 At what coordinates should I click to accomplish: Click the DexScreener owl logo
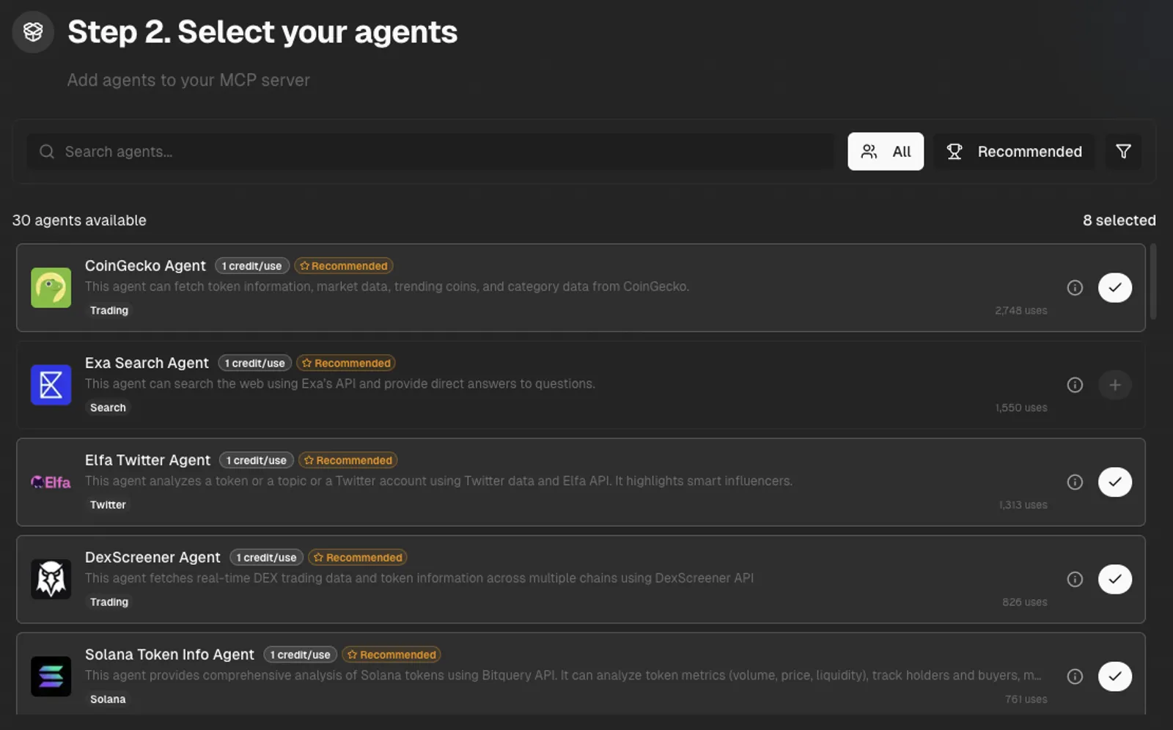(51, 579)
